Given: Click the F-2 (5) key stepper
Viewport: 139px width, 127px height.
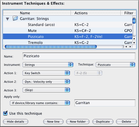Looking at the screenshot, I should 88,73.
